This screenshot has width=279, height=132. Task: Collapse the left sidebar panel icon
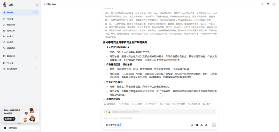[x=37, y=5]
